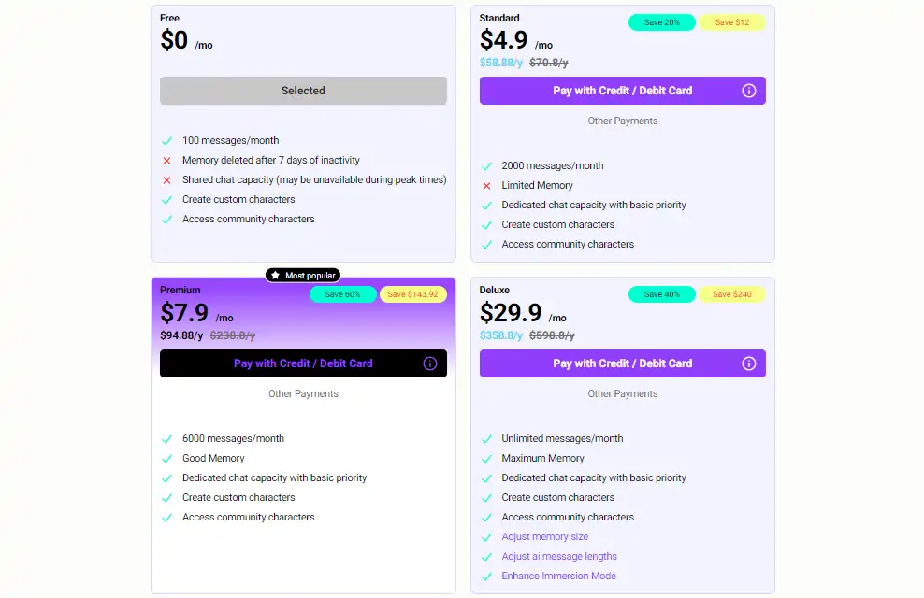The height and width of the screenshot is (598, 924).
Task: Click Pay with Credit / Debit Card for Premium
Action: [x=303, y=363]
